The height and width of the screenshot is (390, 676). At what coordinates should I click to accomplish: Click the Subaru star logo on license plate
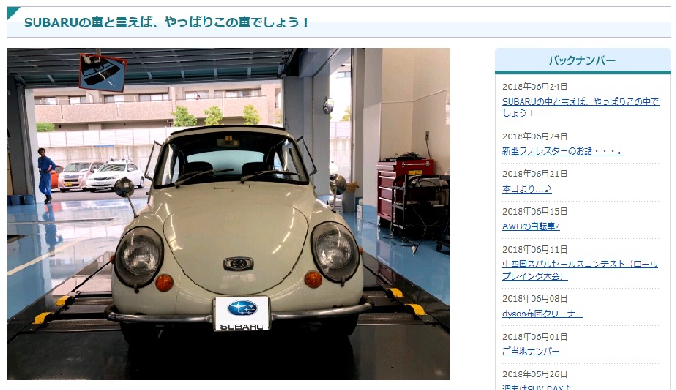pos(242,308)
